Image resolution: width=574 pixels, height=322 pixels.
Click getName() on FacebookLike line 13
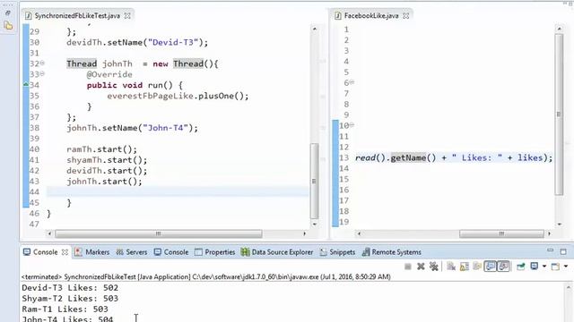click(413, 157)
